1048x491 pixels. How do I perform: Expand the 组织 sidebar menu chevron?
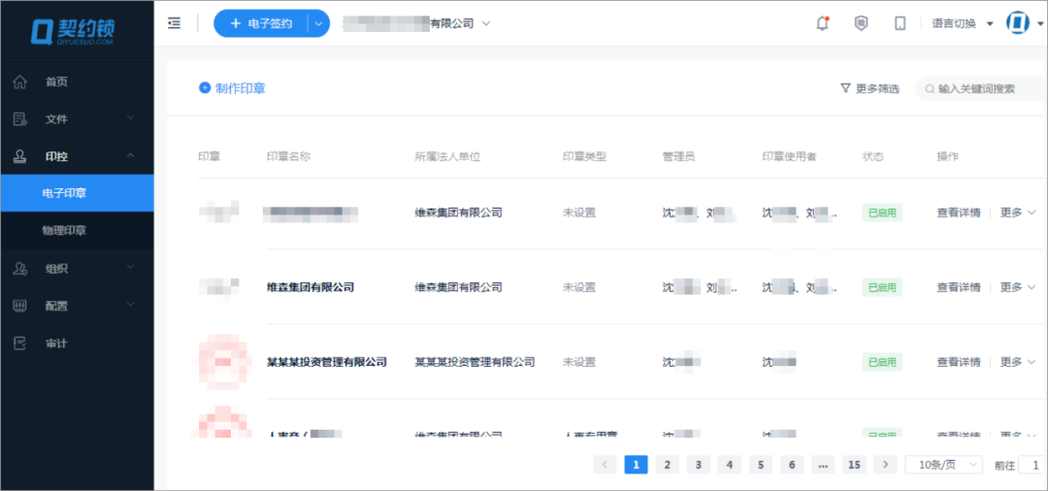coord(130,268)
